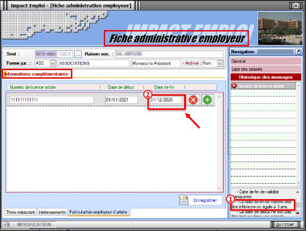Image resolution: width=306 pixels, height=231 pixels.
Task: Open Général in Navigation panel
Action: pyautogui.click(x=266, y=61)
